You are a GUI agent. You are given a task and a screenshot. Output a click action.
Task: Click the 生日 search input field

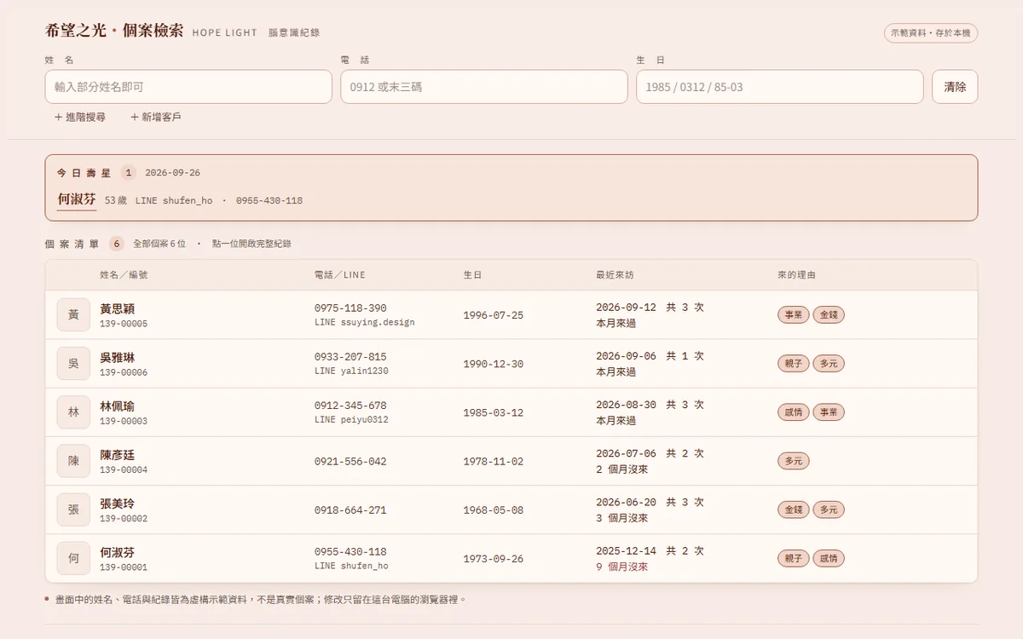pos(780,87)
